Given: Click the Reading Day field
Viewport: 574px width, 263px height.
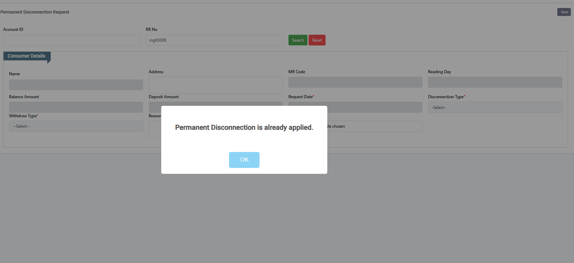Looking at the screenshot, I should pyautogui.click(x=495, y=82).
